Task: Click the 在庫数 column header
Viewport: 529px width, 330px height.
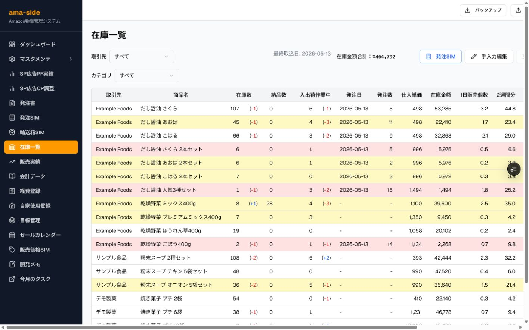Action: (244, 95)
